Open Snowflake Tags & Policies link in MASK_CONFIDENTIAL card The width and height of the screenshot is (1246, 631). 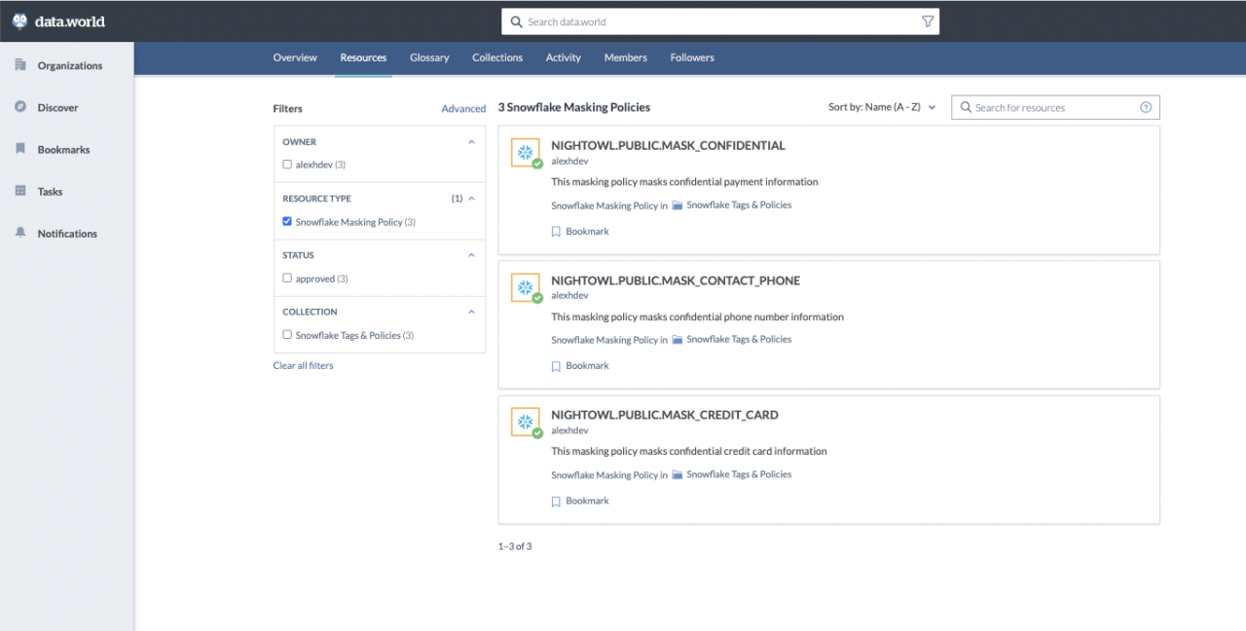[739, 205]
